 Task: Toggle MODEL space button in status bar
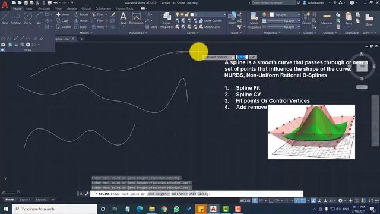pos(245,200)
